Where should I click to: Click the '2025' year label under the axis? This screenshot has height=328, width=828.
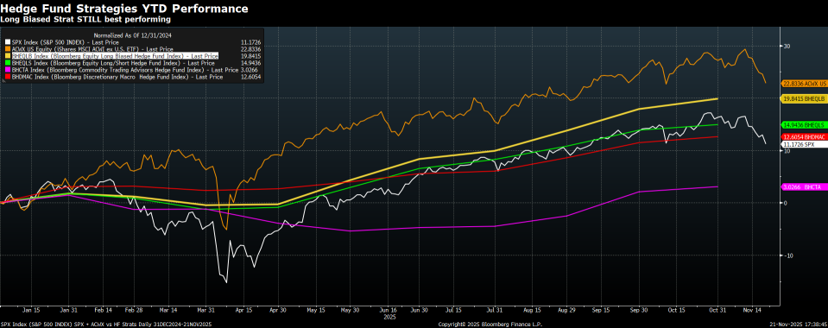[x=389, y=317]
